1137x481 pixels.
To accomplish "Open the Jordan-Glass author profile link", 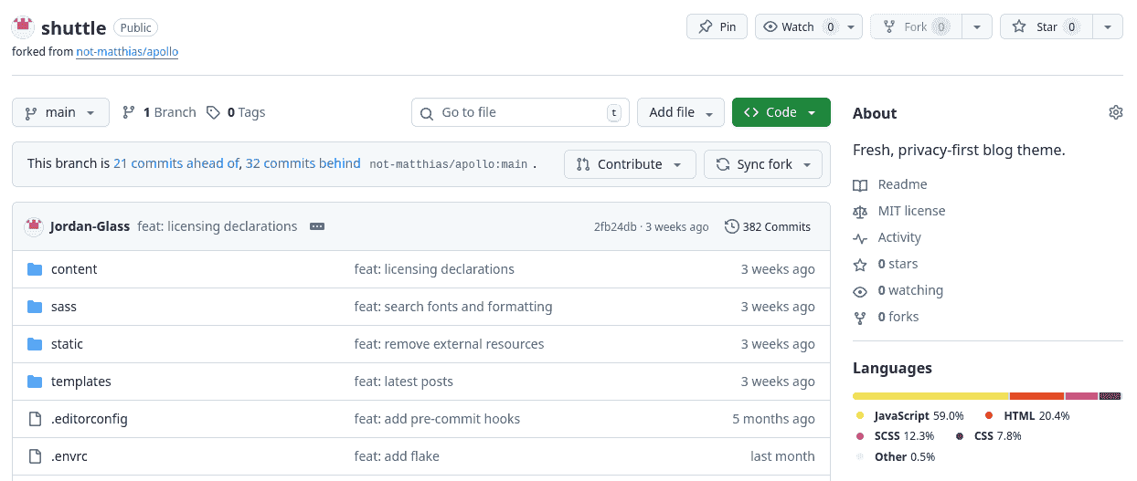I will pos(90,226).
